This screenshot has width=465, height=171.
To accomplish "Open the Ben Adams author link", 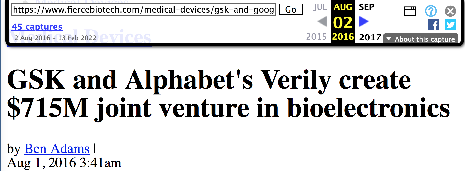I will click(57, 149).
